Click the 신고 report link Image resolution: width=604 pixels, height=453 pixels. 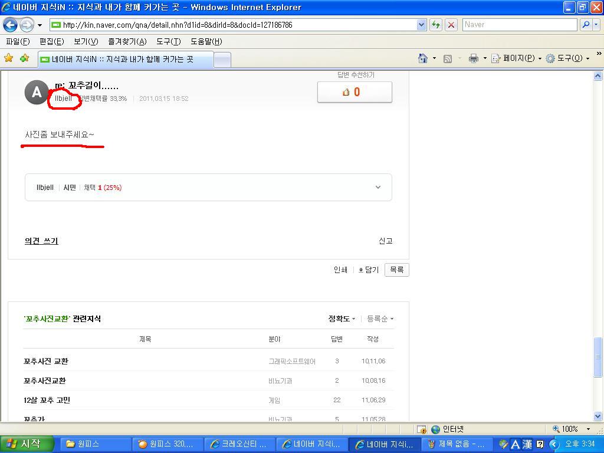click(x=385, y=241)
